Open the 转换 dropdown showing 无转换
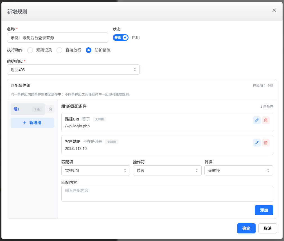 (239, 170)
